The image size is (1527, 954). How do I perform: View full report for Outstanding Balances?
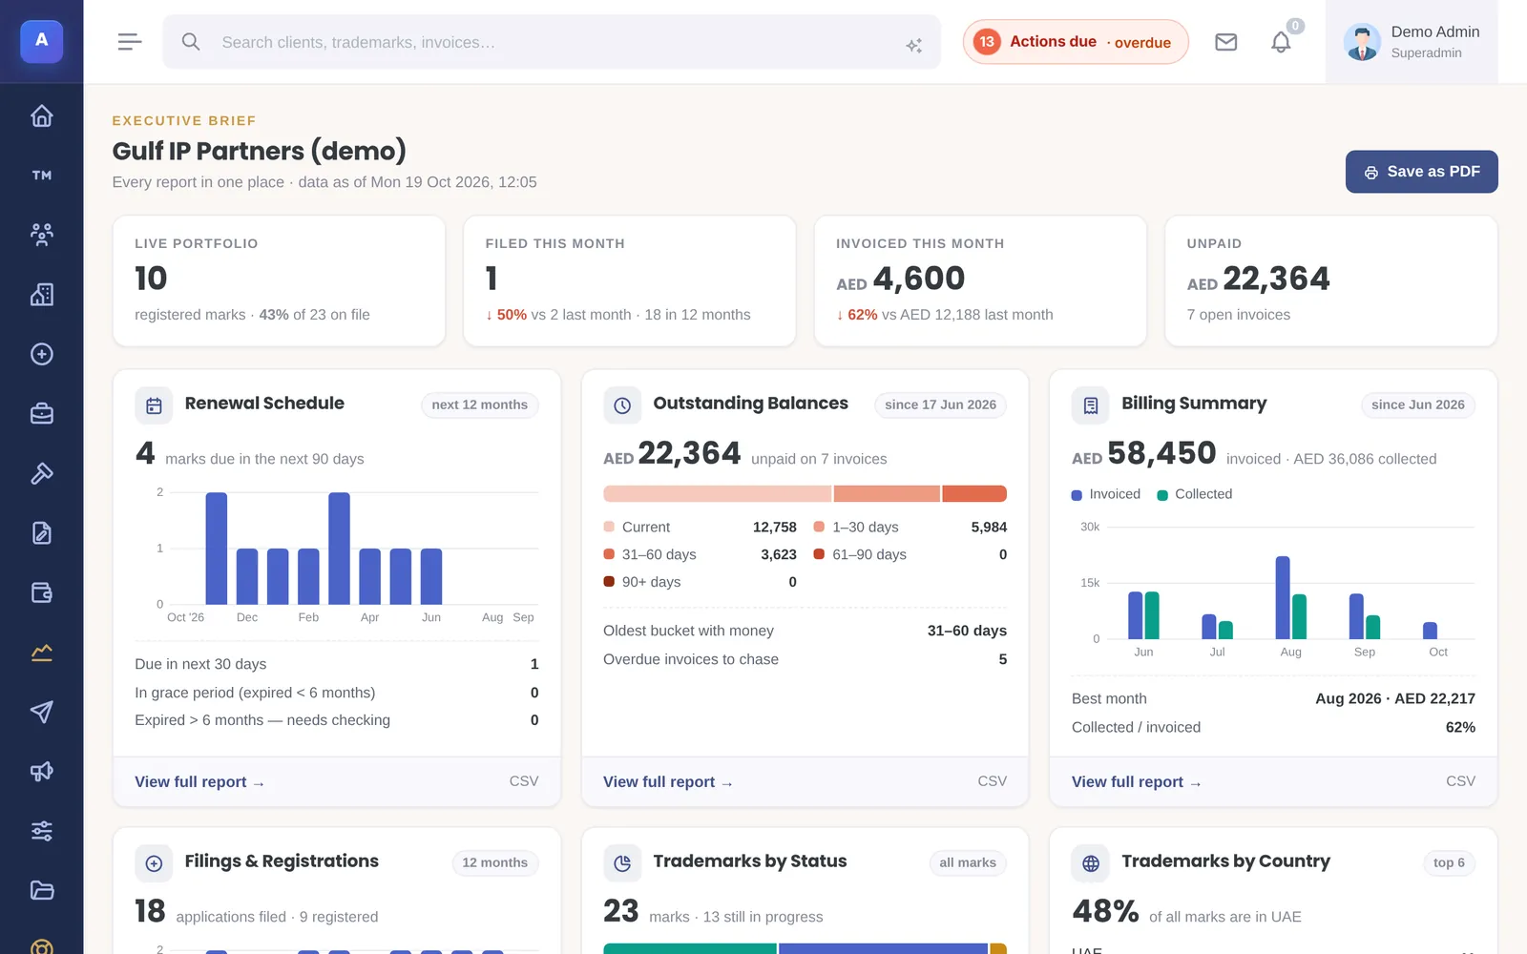pos(667,782)
